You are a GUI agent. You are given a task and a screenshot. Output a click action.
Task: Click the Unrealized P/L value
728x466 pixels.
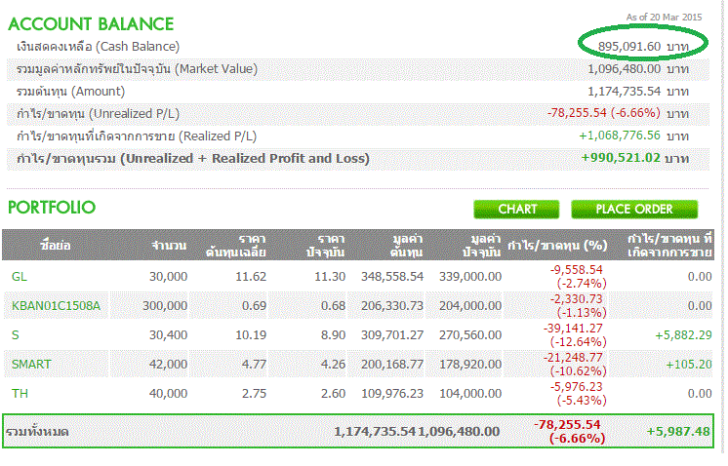coord(604,113)
